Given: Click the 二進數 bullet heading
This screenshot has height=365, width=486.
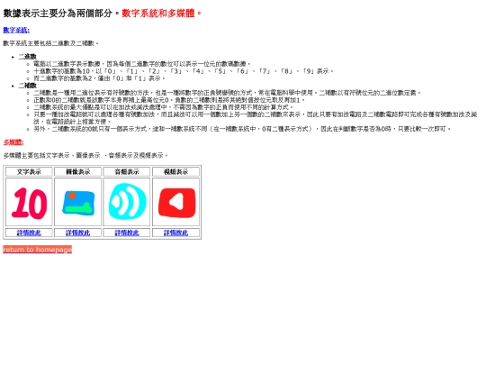Looking at the screenshot, I should (27, 57).
